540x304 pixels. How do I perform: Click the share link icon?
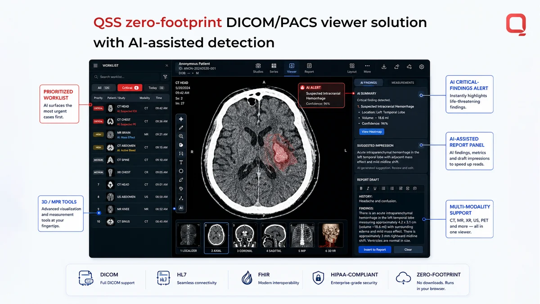click(x=396, y=67)
